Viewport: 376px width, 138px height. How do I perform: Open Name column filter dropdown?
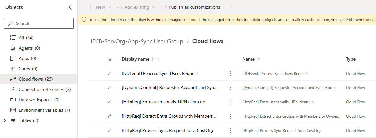(258, 59)
